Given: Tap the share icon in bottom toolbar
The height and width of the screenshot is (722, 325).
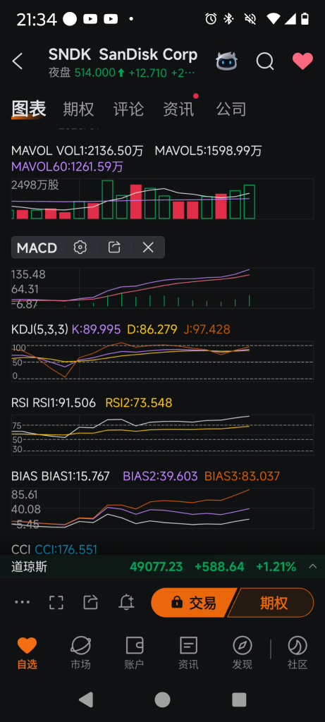Looking at the screenshot, I should tap(91, 602).
